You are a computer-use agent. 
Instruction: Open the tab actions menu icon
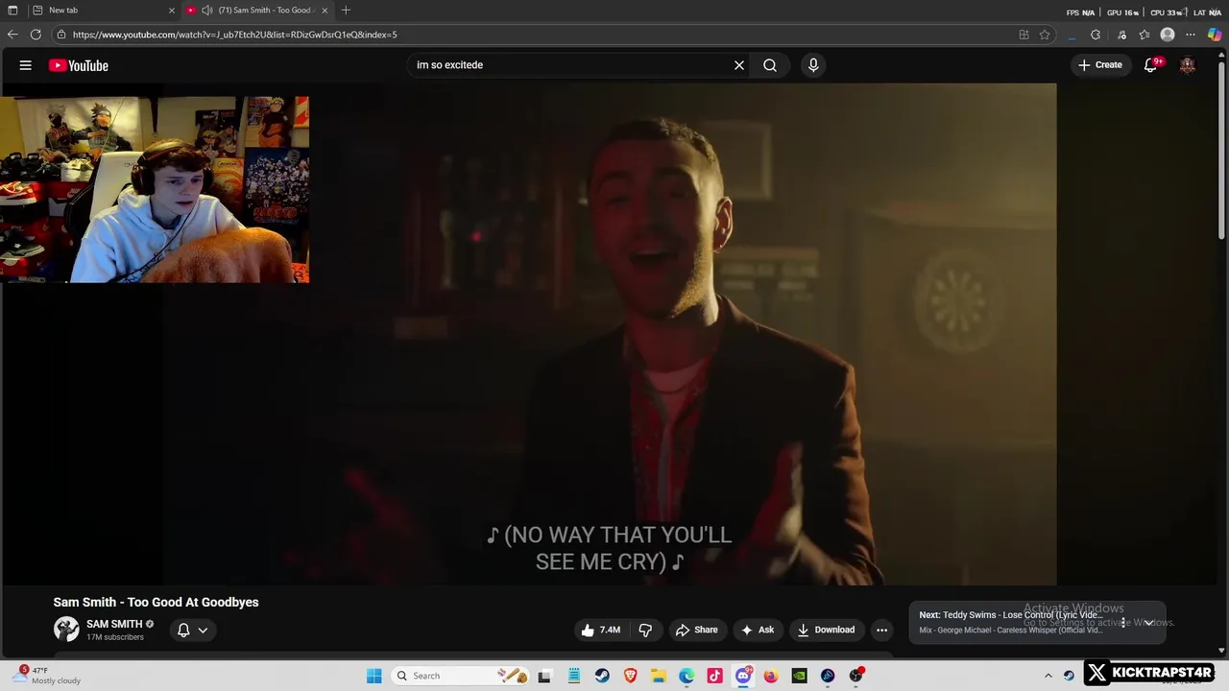coord(12,11)
